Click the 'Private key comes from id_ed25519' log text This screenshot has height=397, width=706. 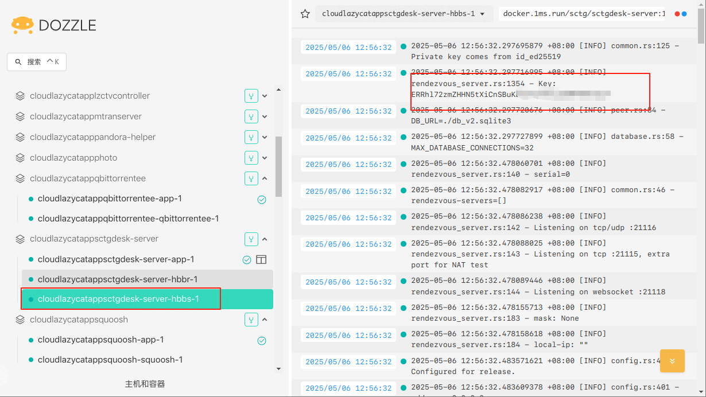click(486, 57)
